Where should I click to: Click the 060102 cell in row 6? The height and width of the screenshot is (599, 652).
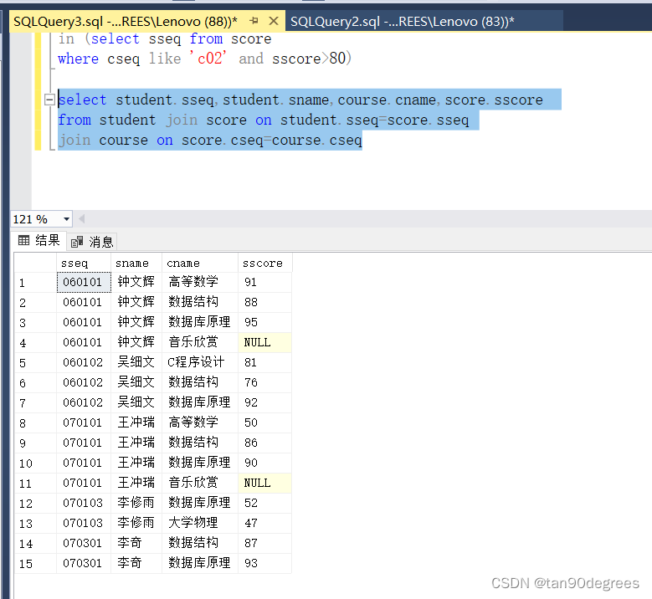84,382
